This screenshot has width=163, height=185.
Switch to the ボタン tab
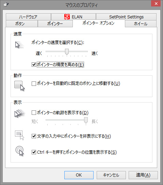(x=22, y=24)
